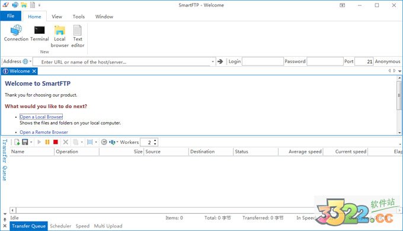Click quick-access new connection globe icon
This screenshot has width=403, height=231.
15,5
